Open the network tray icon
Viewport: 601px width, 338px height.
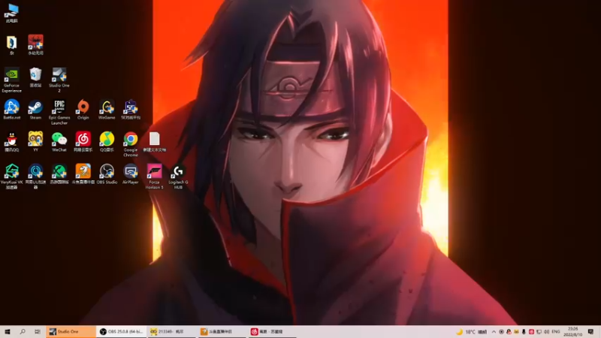pyautogui.click(x=539, y=331)
